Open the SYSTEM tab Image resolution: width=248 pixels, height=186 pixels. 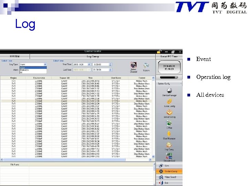point(15,56)
